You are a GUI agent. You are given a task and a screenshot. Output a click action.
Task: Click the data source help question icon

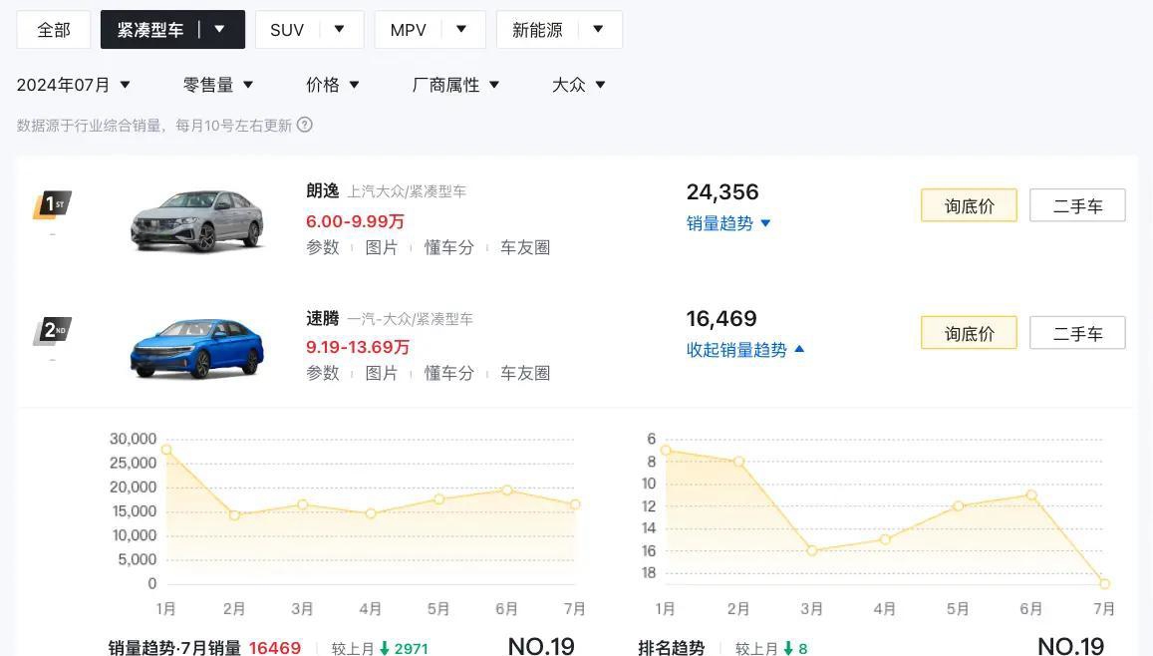tap(304, 125)
